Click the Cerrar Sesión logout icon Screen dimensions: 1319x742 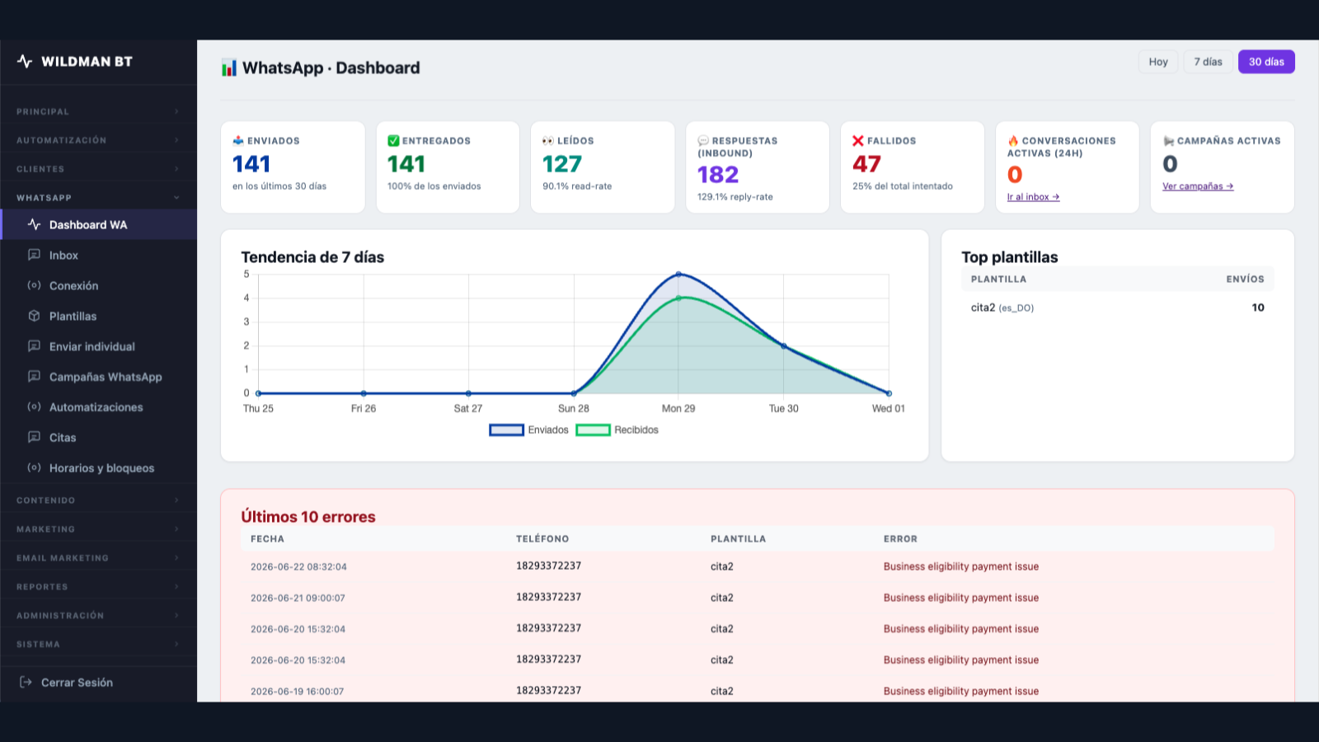(x=26, y=682)
